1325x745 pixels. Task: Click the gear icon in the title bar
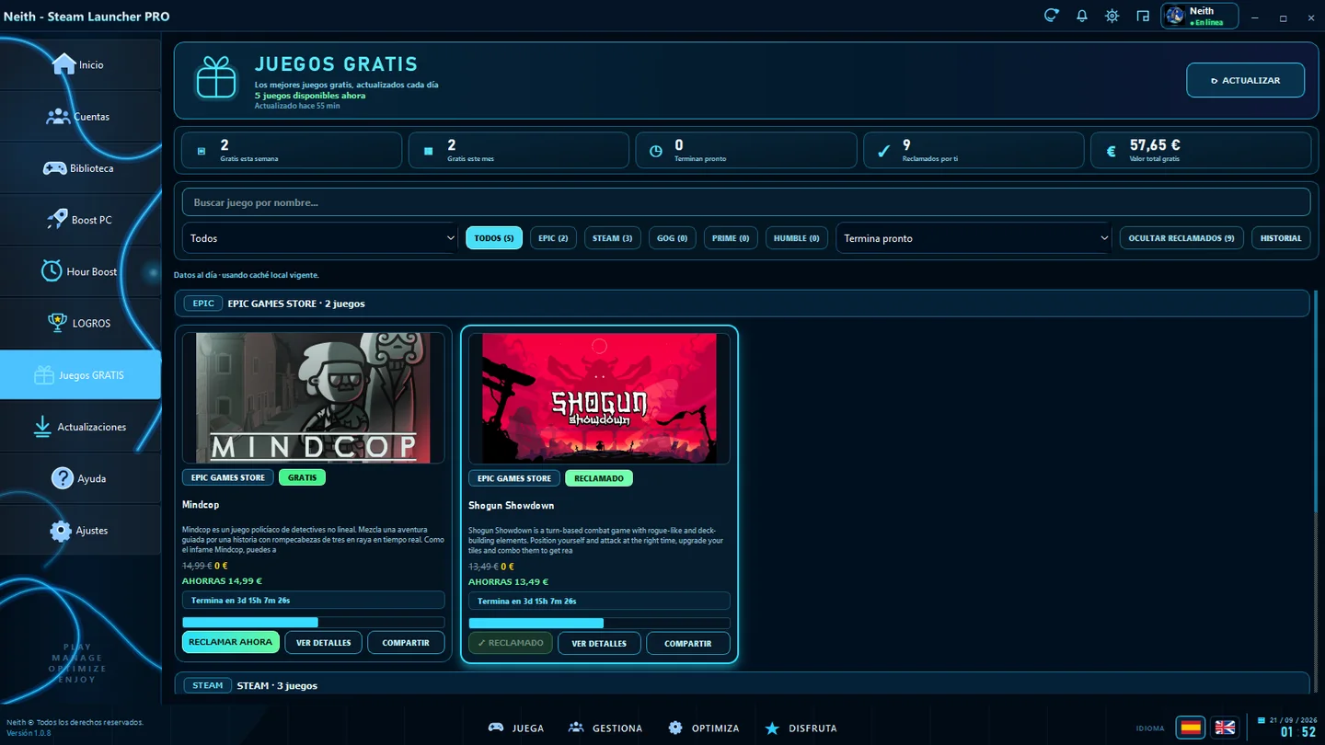pyautogui.click(x=1112, y=16)
